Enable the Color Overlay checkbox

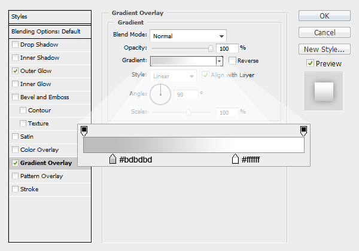click(x=15, y=149)
